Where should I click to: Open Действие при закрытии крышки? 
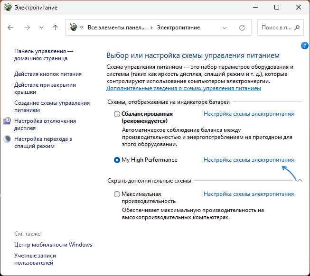45,89
